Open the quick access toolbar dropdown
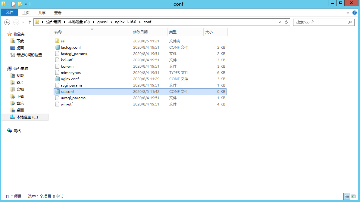Screen dimensions: 360x202 [x=26, y=5]
